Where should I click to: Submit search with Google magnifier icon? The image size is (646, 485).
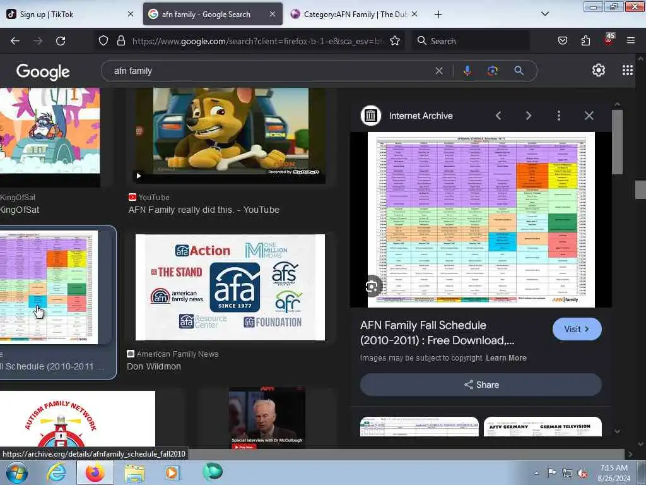coord(519,71)
